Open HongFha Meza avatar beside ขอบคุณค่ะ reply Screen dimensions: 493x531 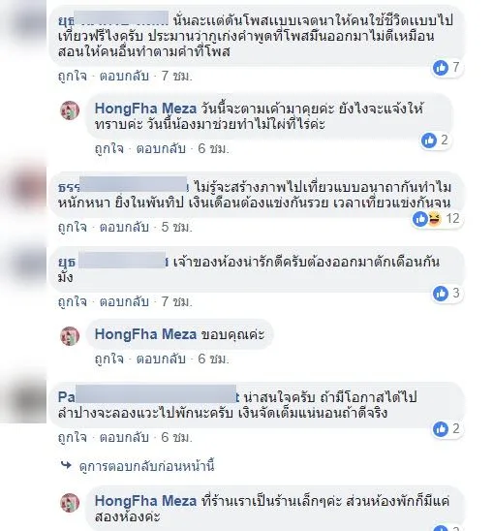[70, 335]
